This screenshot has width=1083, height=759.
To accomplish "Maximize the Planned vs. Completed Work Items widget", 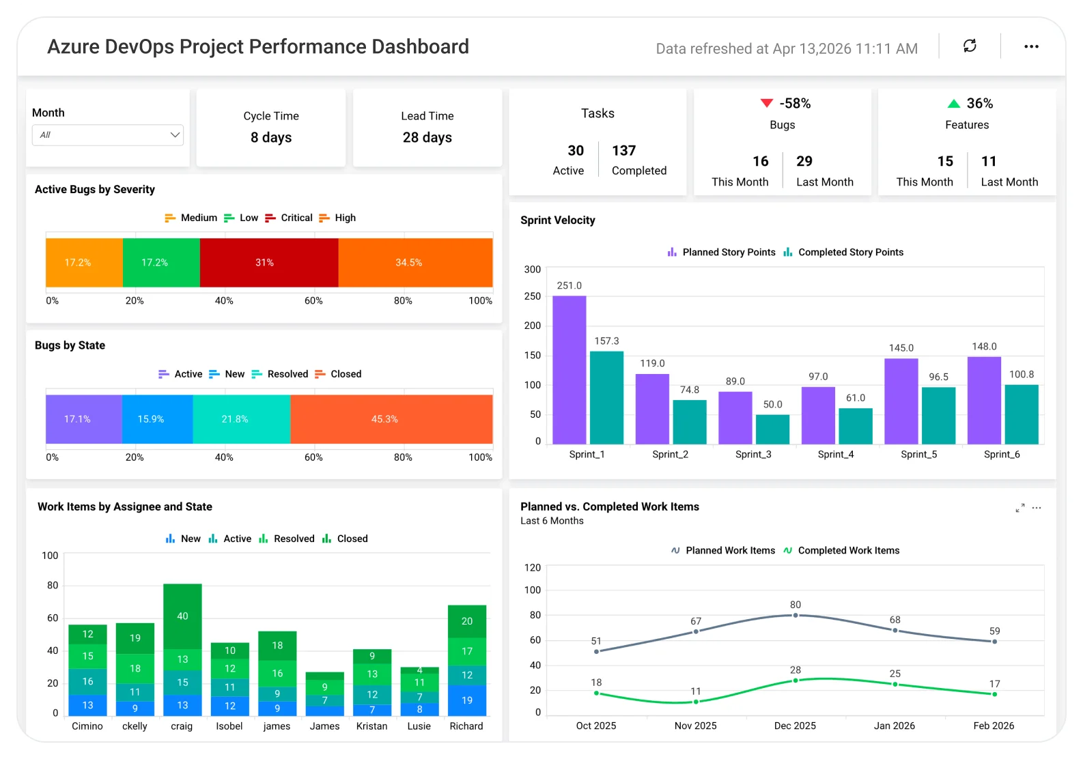I will (1019, 508).
